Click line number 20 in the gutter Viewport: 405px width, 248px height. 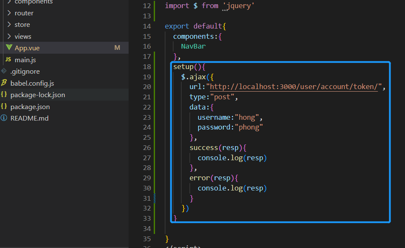point(146,87)
